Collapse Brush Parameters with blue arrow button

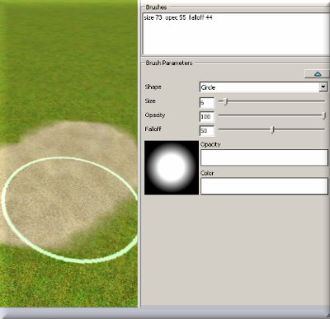[x=317, y=74]
